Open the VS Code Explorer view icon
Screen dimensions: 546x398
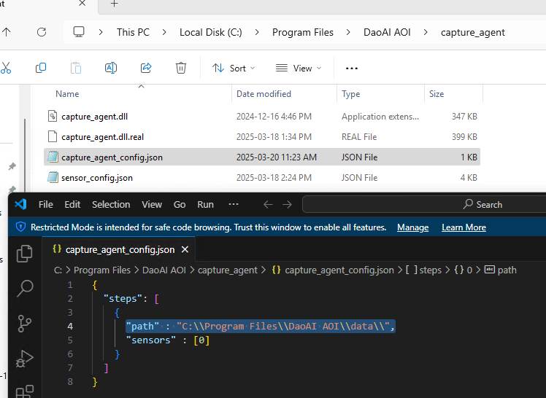tap(25, 254)
